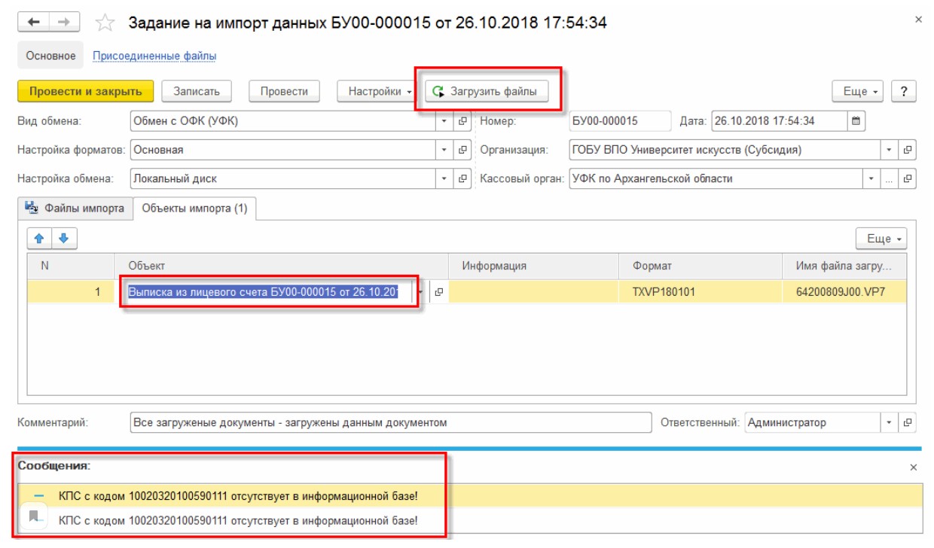934x548 pixels.
Task: Click the Комментарий text field
Action: click(391, 422)
